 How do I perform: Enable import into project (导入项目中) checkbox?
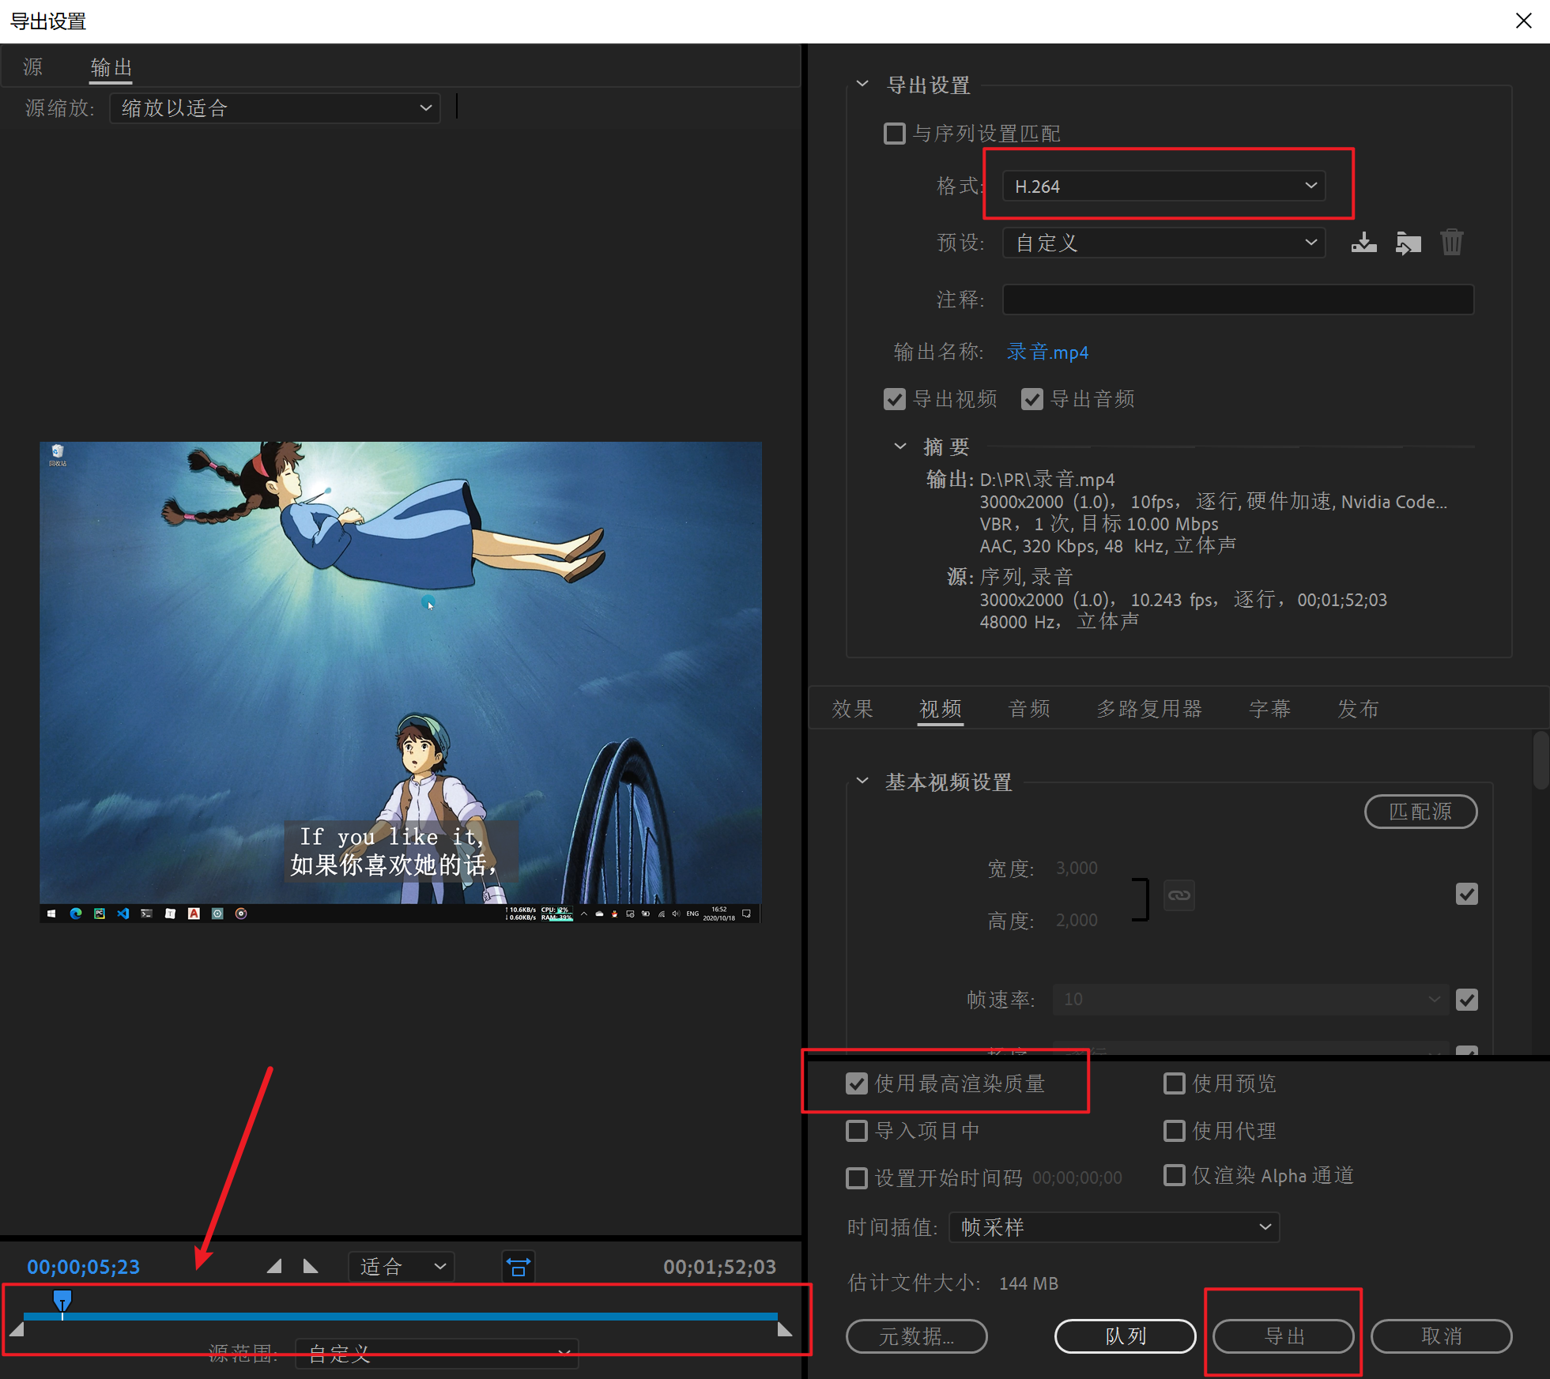[x=857, y=1131]
